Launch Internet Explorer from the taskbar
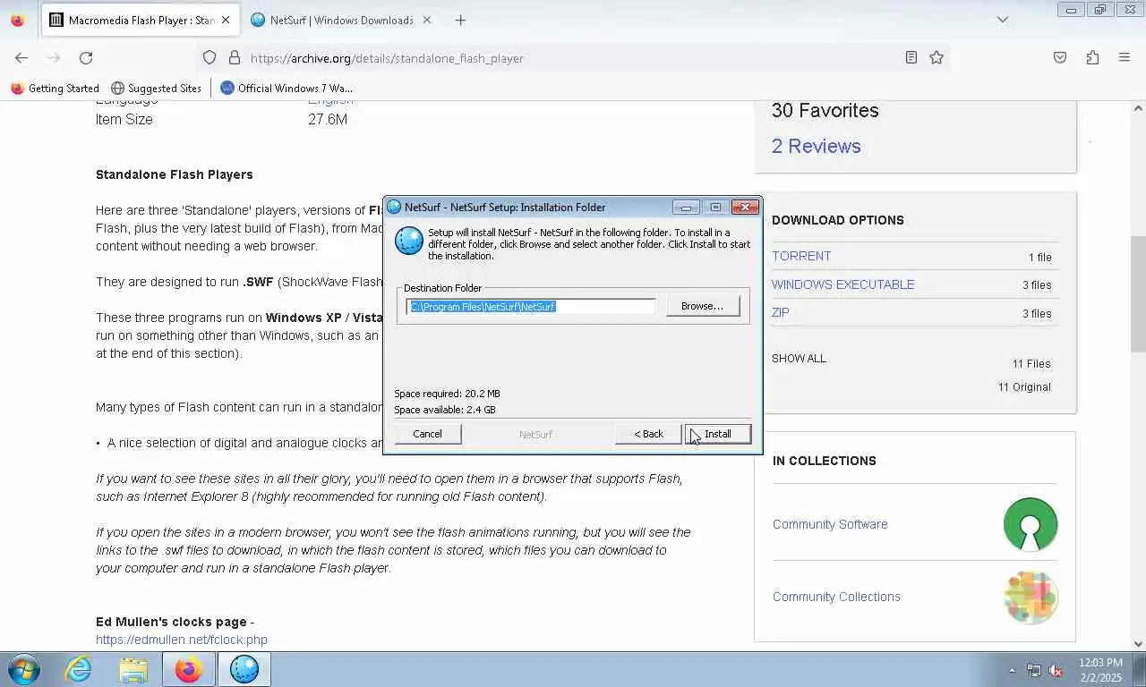Viewport: 1146px width, 687px height. point(79,669)
